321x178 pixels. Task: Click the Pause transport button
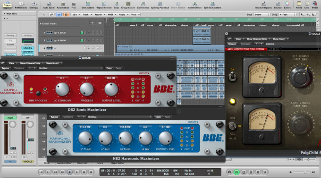tap(84, 172)
